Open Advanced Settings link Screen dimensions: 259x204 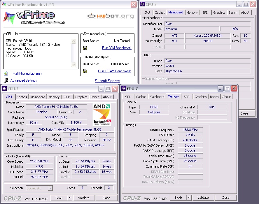[x=24, y=80]
